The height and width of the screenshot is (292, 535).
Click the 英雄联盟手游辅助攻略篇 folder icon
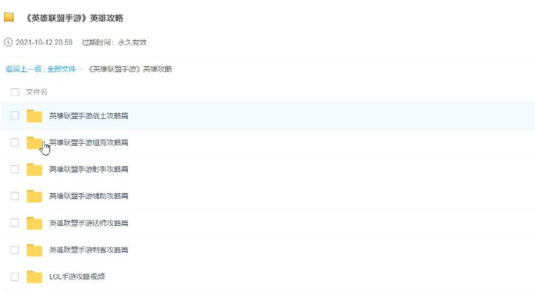pos(34,196)
